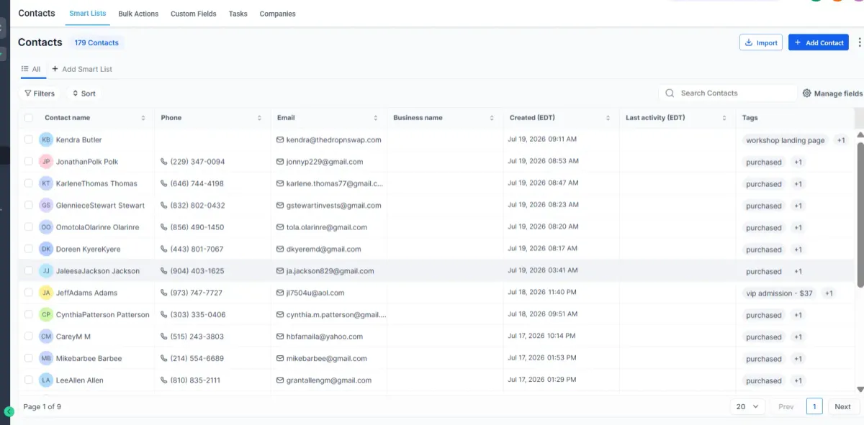Click the JP avatar for JonathanPolk Polk
864x425 pixels.
click(x=46, y=162)
